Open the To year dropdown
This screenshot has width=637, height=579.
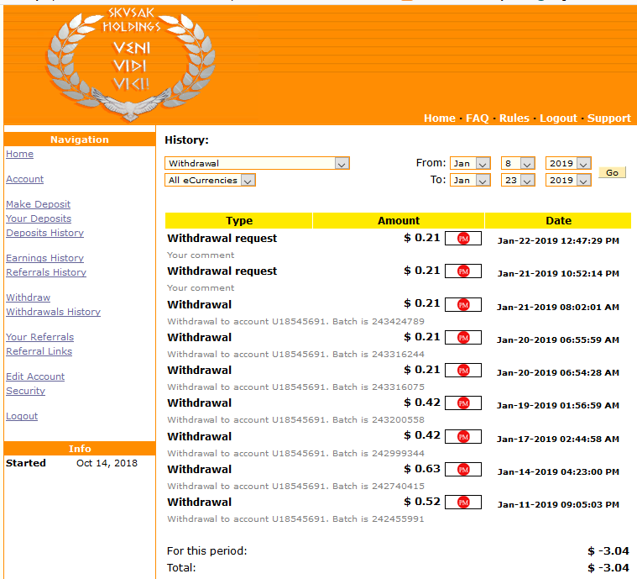pos(568,180)
